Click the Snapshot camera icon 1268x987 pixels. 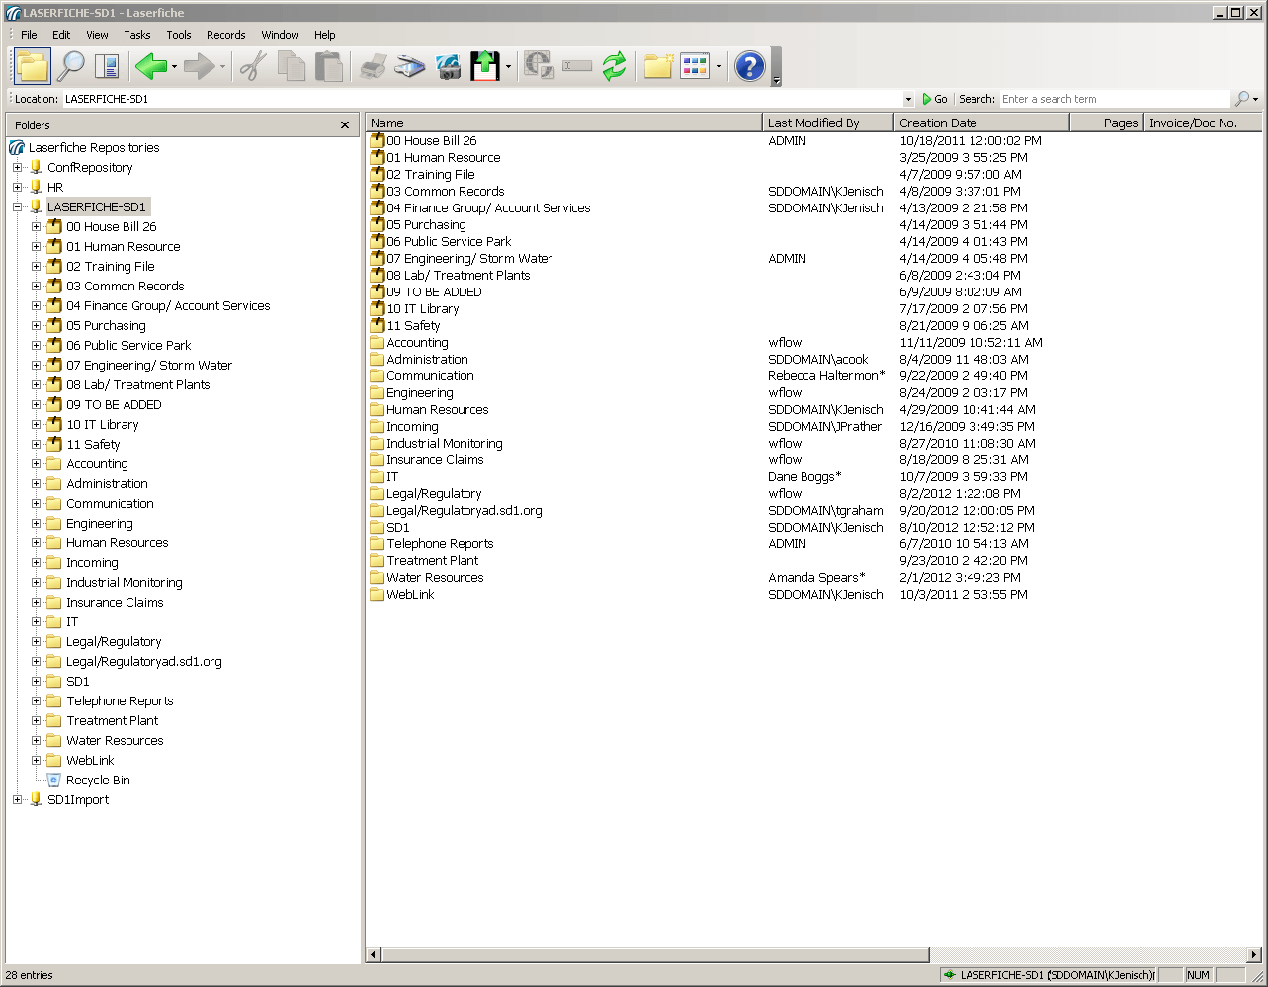coord(448,66)
